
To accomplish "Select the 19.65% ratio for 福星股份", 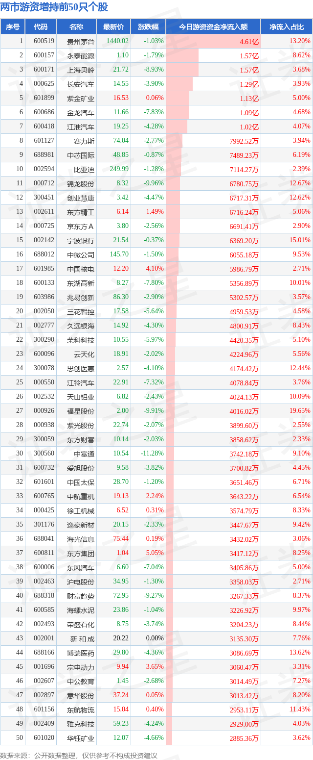I will (300, 411).
